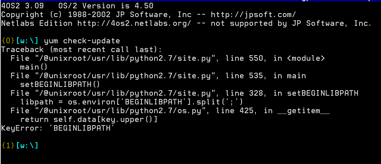
Task: Click the main() call line
Action: point(34,67)
